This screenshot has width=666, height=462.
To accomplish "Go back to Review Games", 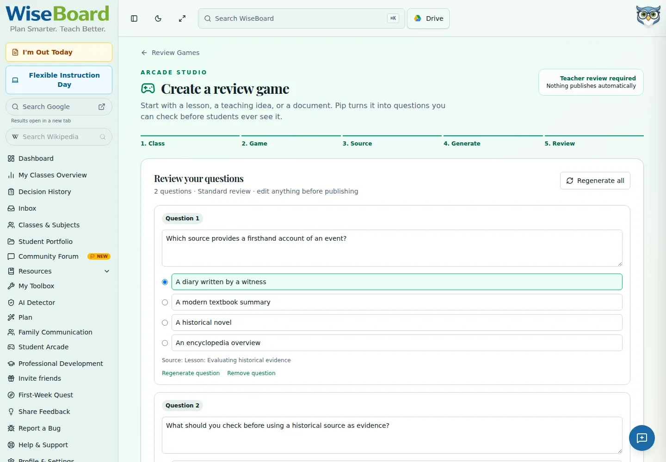I will [170, 53].
